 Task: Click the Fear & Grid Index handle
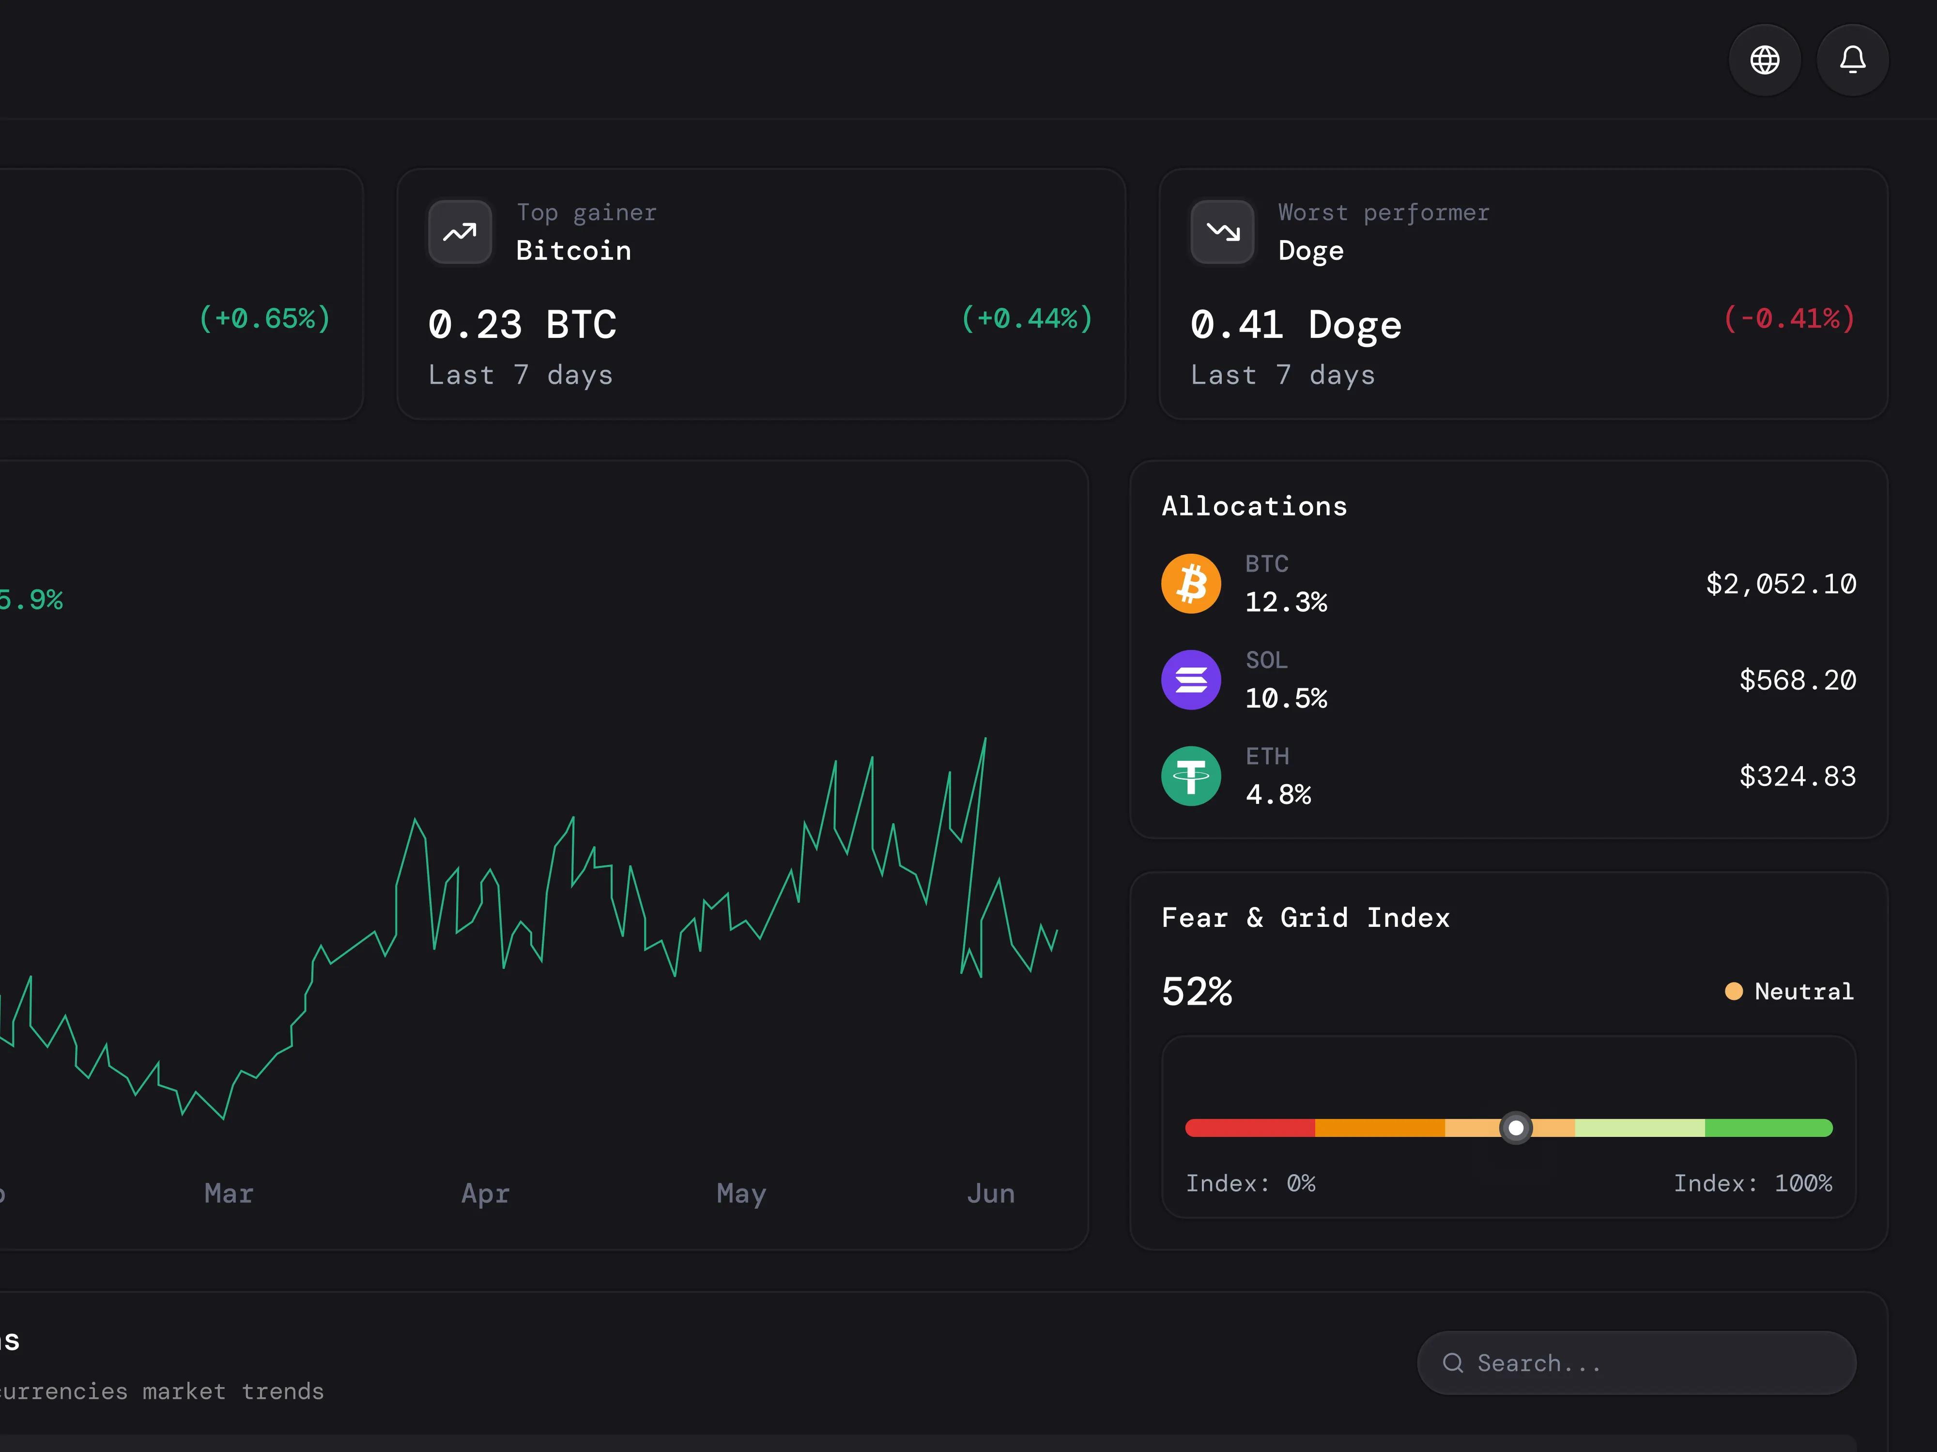(1516, 1128)
